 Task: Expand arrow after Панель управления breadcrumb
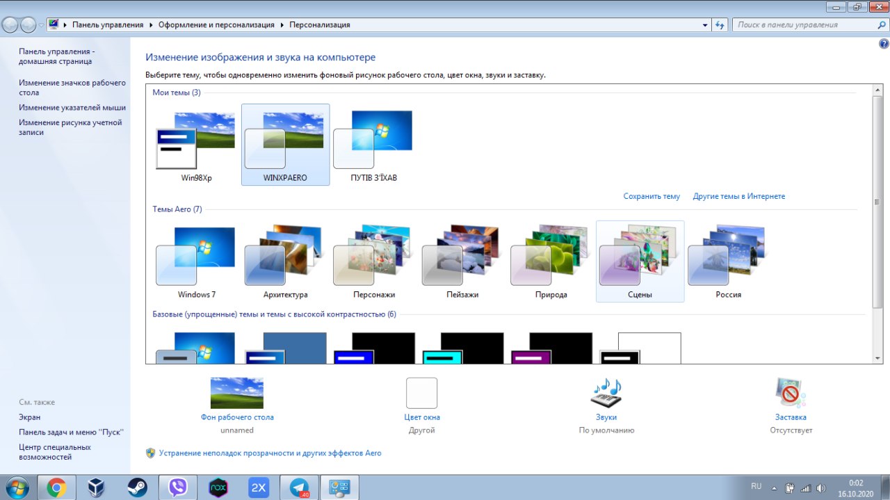coord(150,24)
